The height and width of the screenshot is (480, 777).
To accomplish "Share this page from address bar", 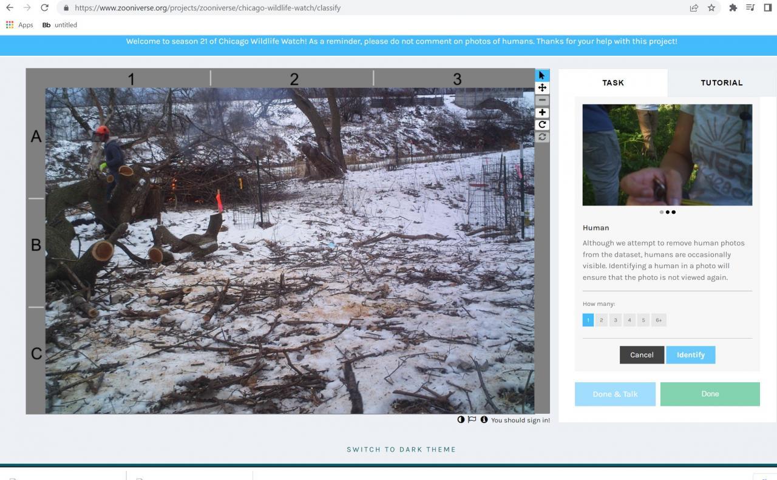I will coord(694,8).
